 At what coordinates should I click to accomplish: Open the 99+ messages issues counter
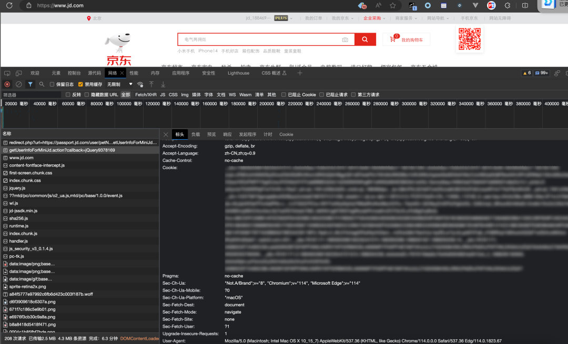click(x=542, y=73)
